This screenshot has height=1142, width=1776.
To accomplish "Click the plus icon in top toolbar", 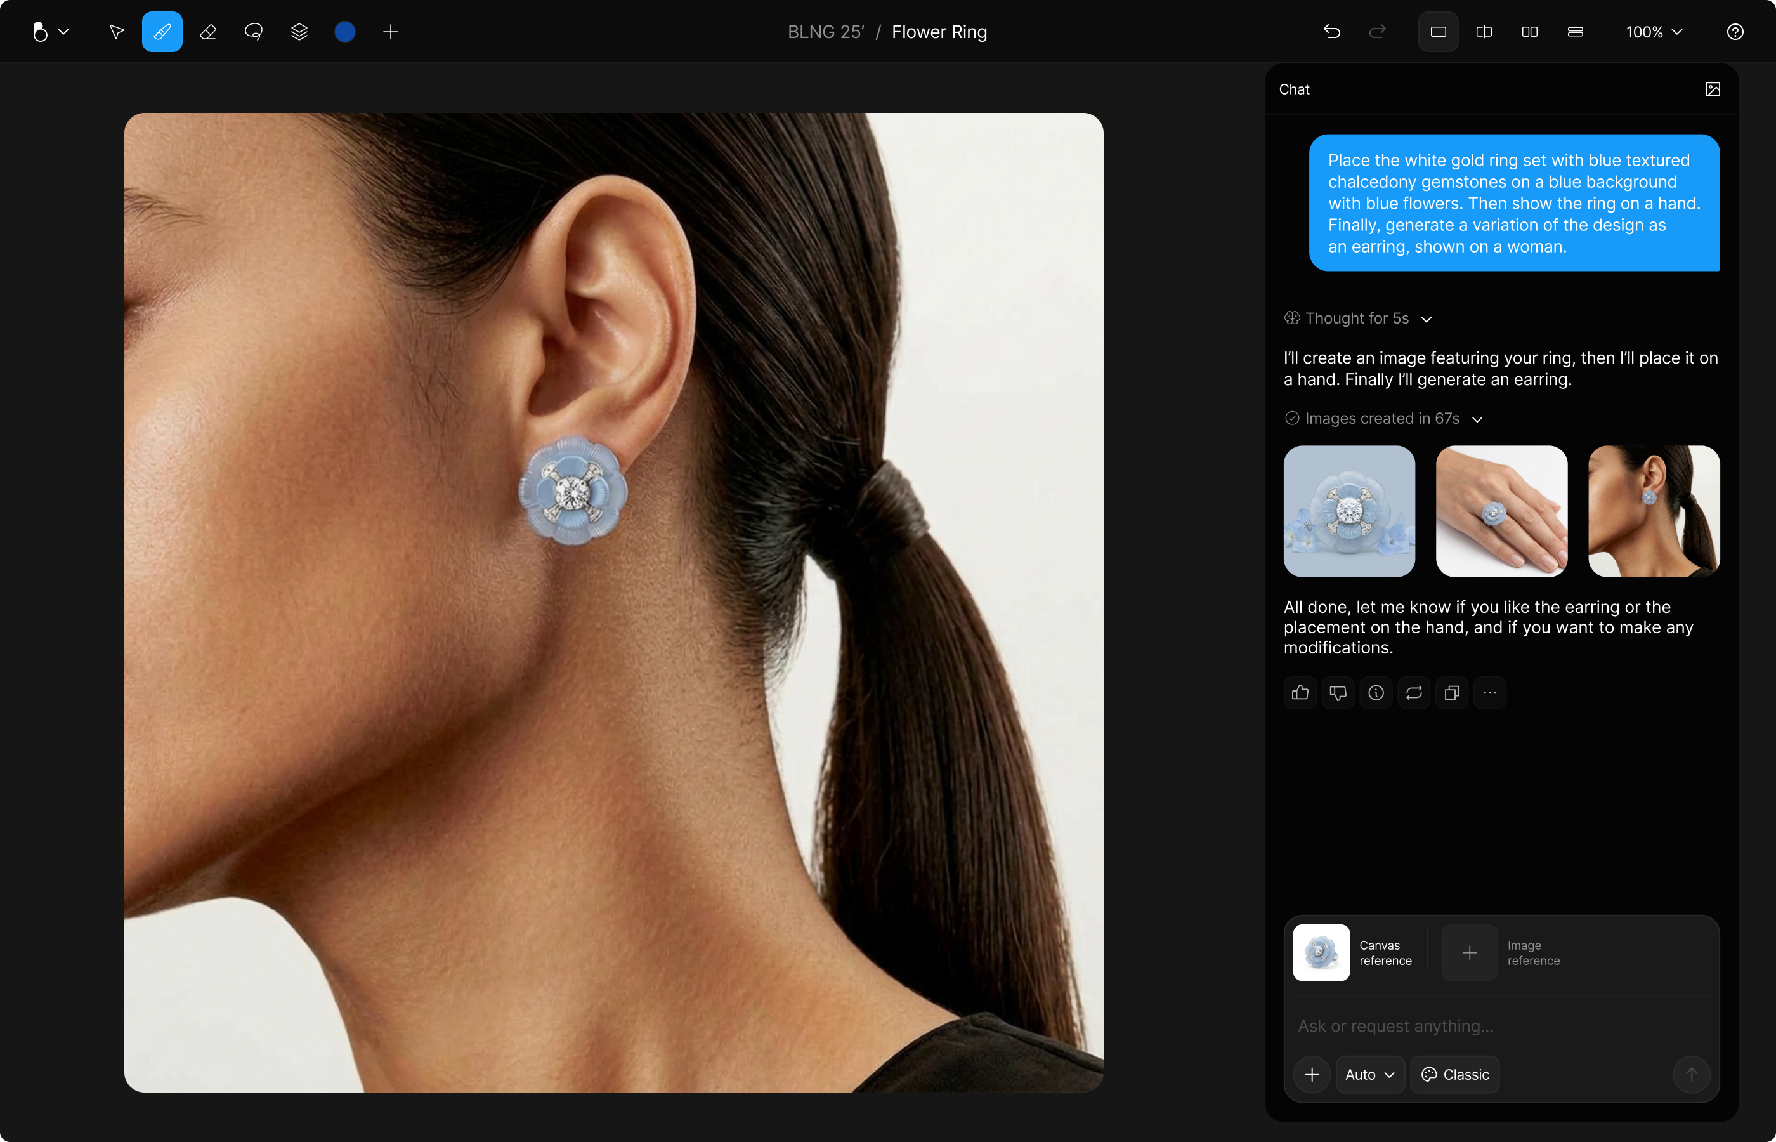I will point(391,32).
